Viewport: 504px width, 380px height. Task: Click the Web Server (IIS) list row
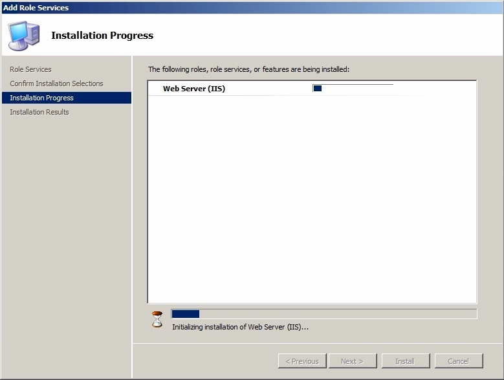312,89
